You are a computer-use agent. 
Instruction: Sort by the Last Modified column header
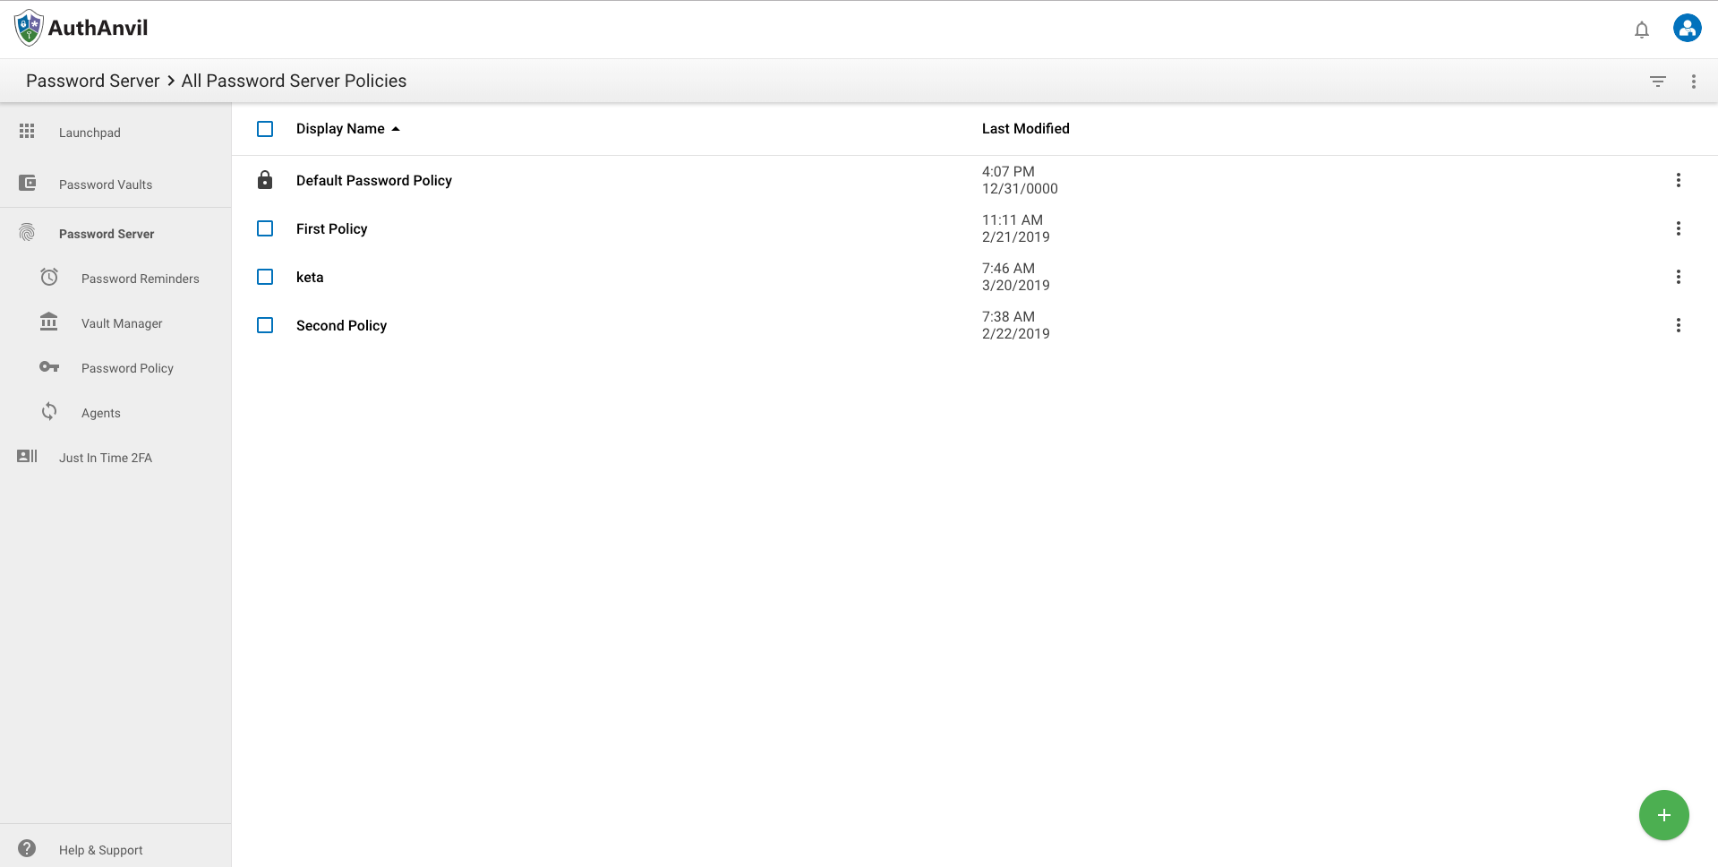pyautogui.click(x=1025, y=129)
